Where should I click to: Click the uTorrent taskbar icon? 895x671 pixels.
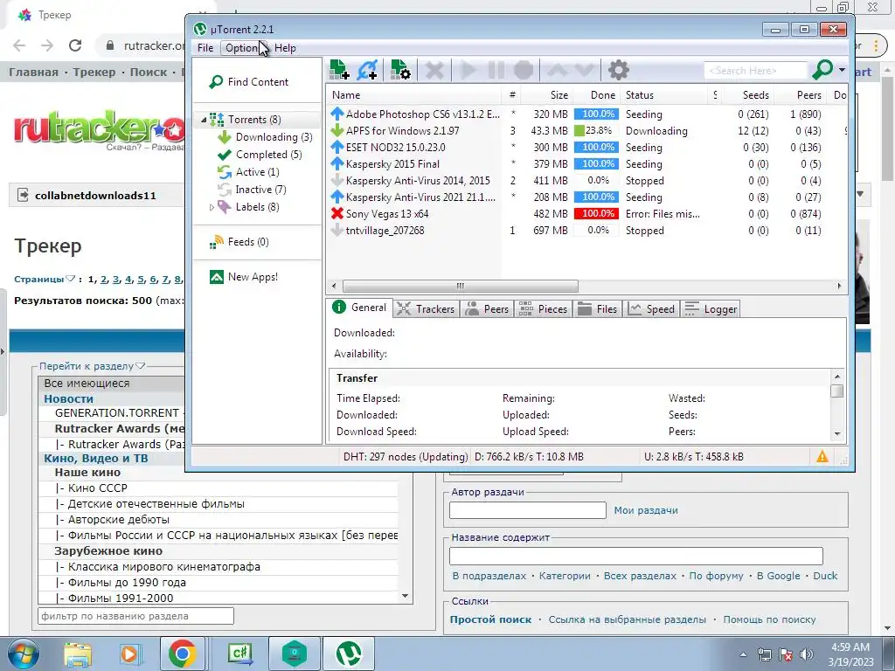349,654
